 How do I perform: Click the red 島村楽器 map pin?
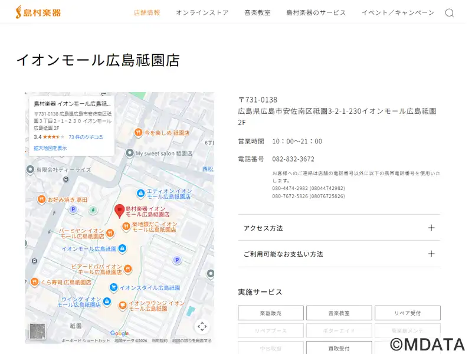pyautogui.click(x=119, y=211)
